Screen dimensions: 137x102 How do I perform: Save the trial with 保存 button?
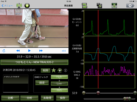[63, 98]
